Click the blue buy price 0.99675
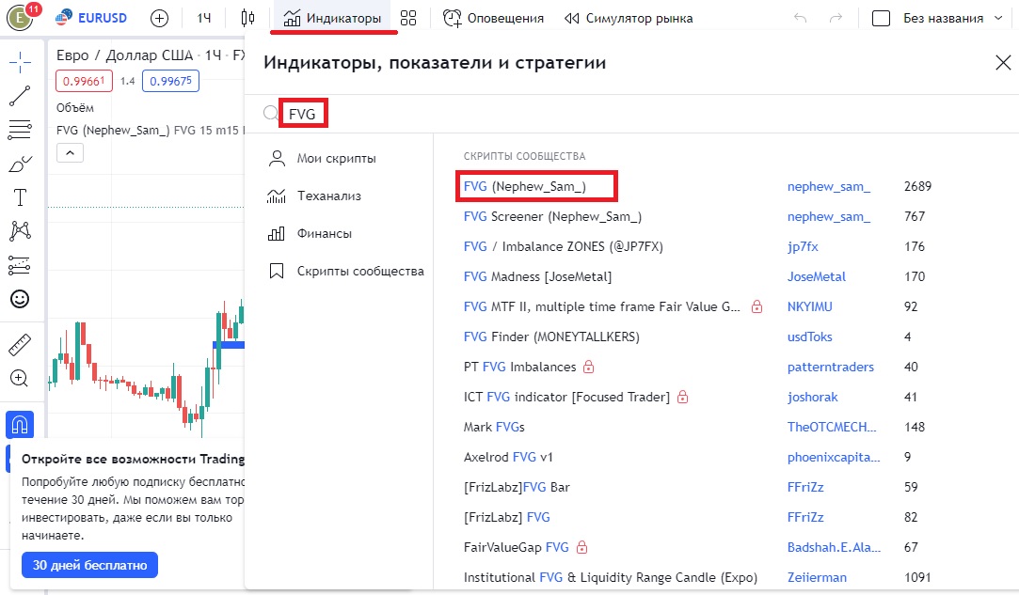 170,81
